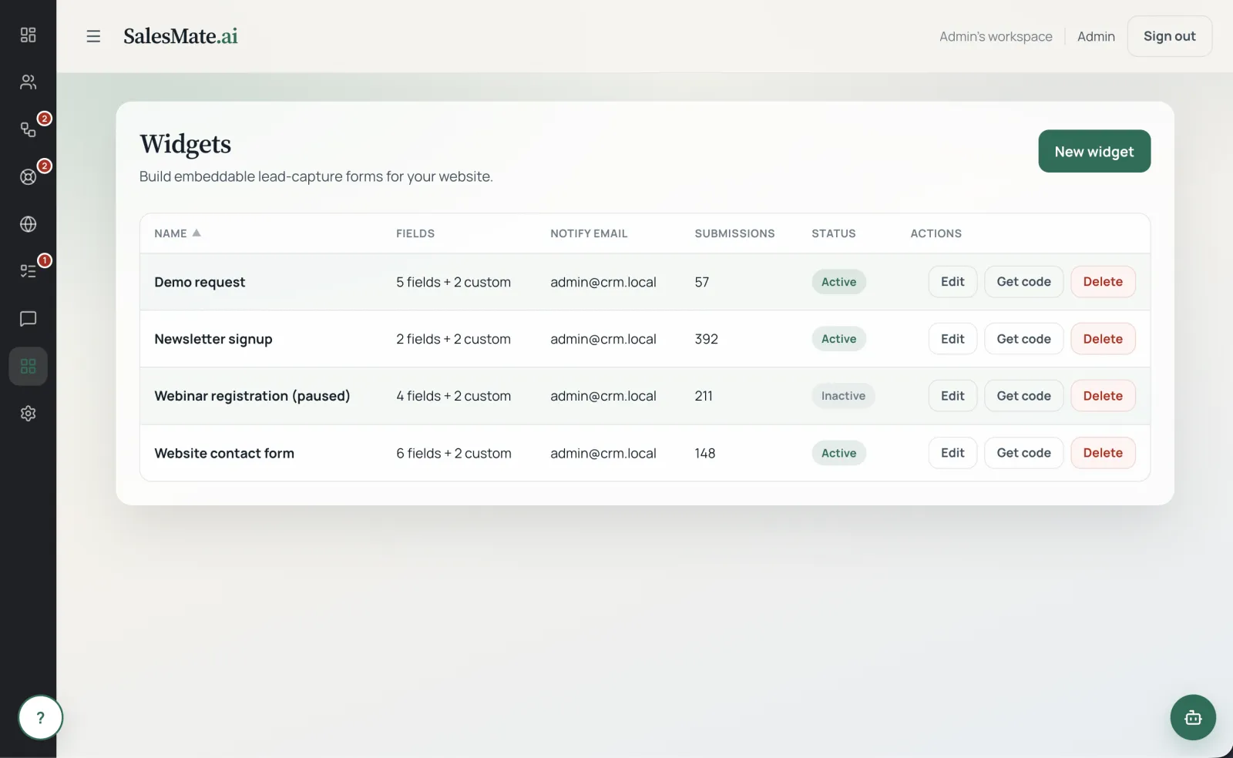1233x758 pixels.
Task: Delete the Website contact form widget
Action: coord(1103,453)
